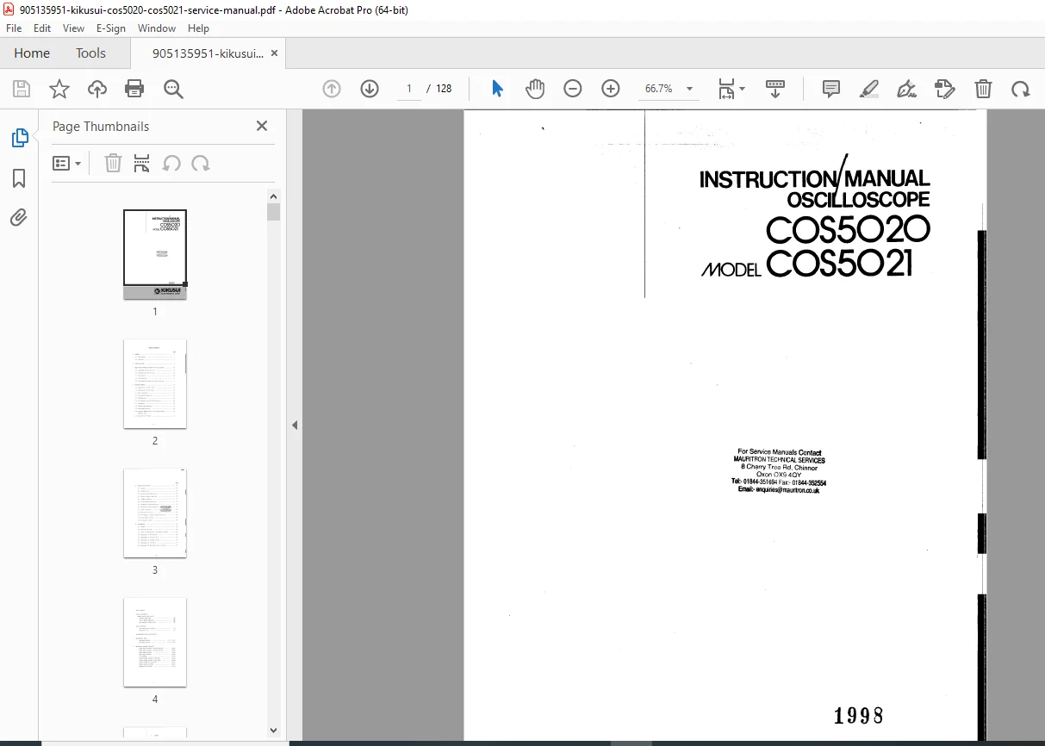Open the Edit menu
The image size is (1045, 746).
tap(42, 28)
